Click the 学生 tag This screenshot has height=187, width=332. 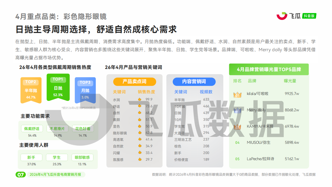(x=57, y=157)
